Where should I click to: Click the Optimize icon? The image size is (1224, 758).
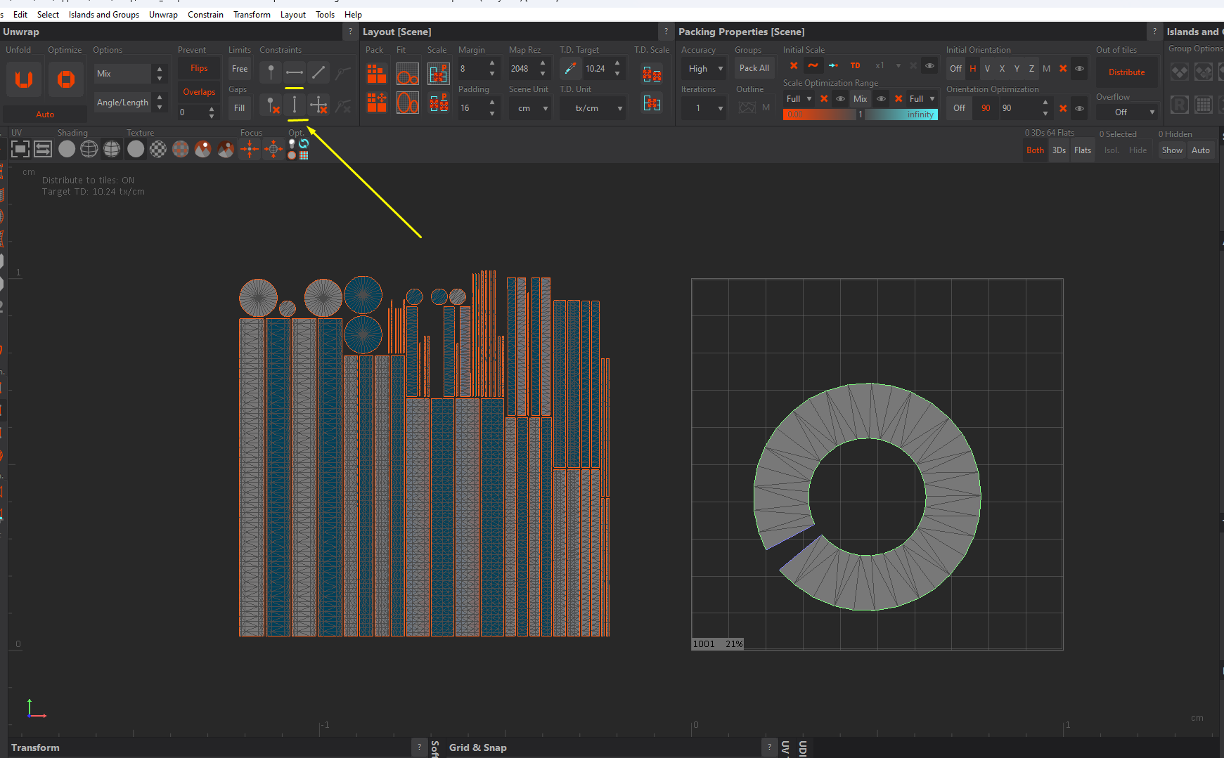pos(66,79)
